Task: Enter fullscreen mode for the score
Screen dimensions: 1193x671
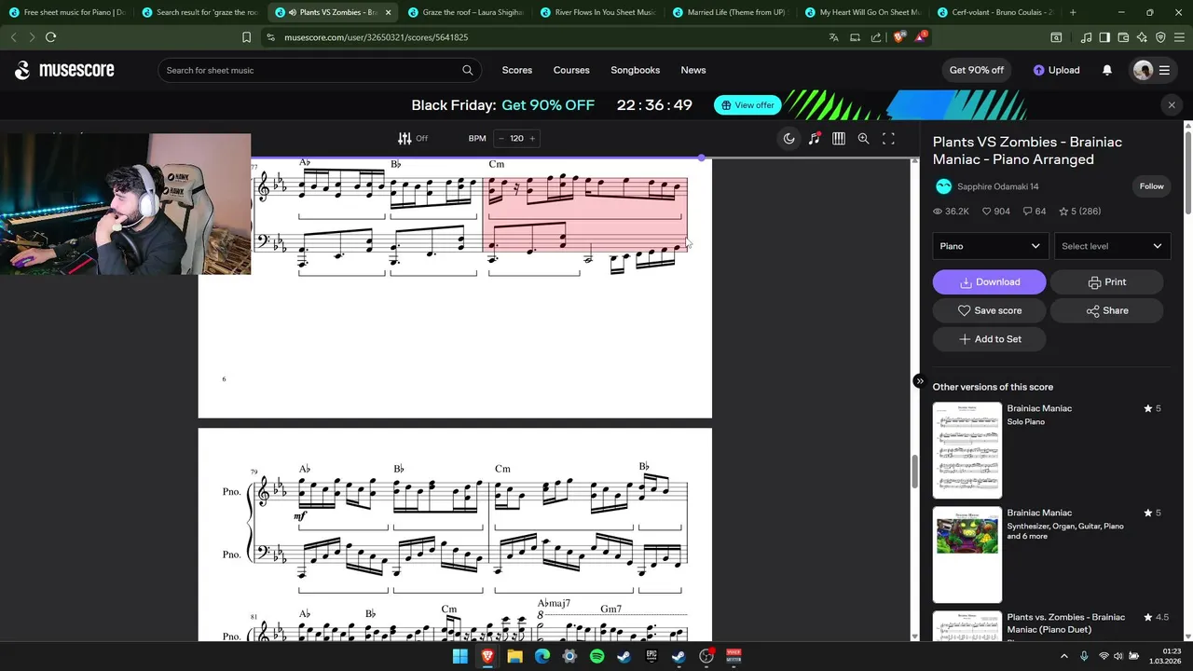Action: (x=888, y=138)
